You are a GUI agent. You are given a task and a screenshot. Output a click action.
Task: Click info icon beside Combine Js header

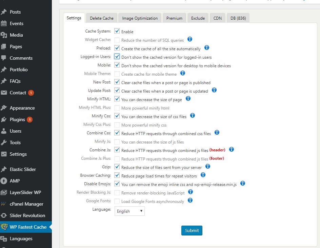point(232,150)
